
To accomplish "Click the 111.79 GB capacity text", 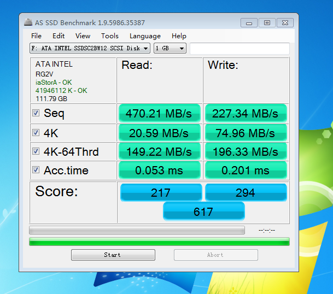I will point(51,99).
